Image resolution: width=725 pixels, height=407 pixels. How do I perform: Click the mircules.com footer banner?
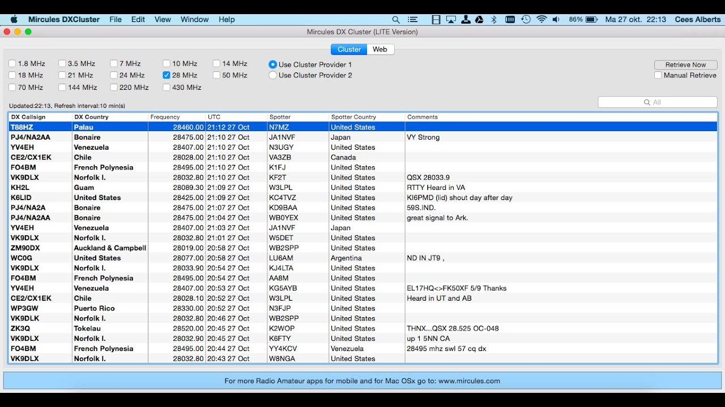coord(362,381)
